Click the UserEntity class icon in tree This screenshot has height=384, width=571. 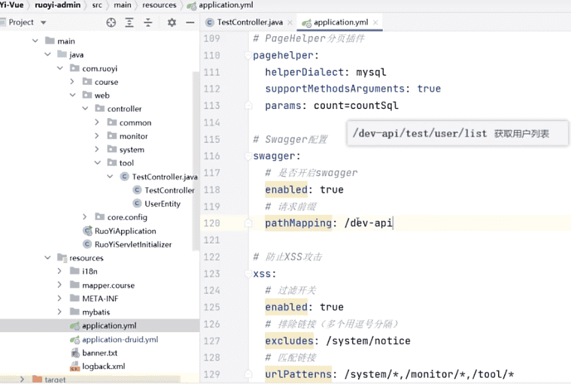[x=137, y=204]
